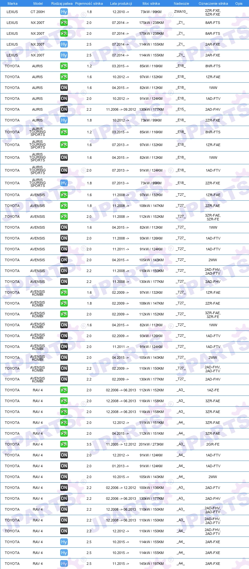Select the 02.2006 -> 12.2012 production years cell
The width and height of the screenshot is (249, 569).
click(121, 488)
